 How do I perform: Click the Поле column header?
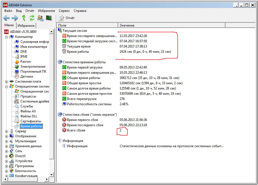(x=87, y=25)
